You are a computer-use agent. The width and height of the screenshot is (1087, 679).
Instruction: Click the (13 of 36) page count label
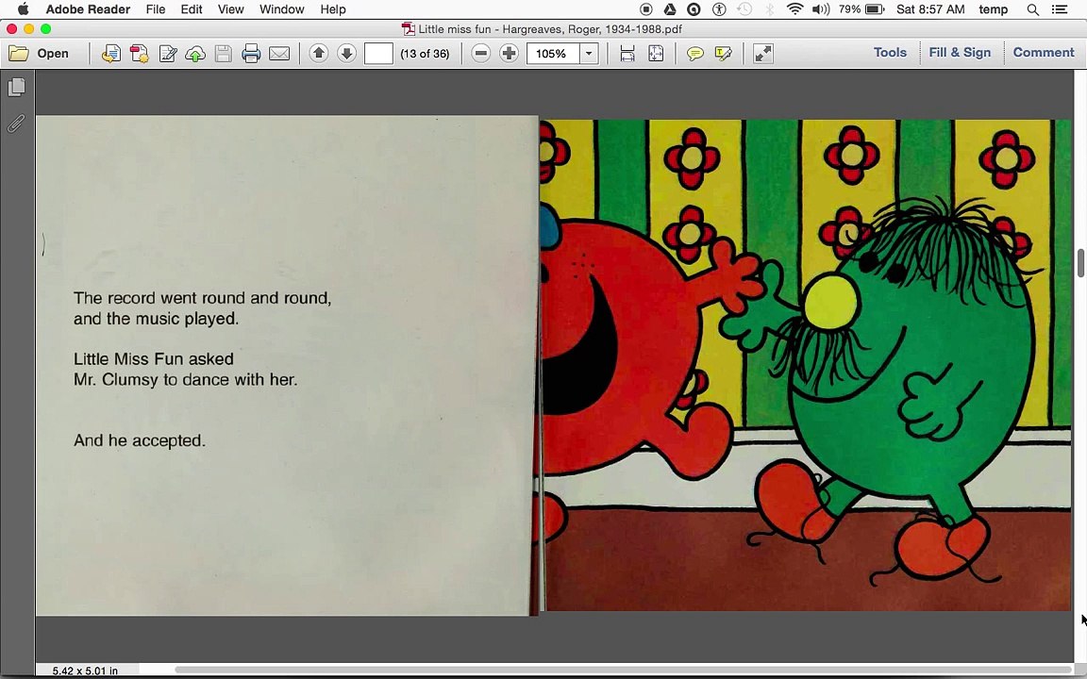point(425,54)
